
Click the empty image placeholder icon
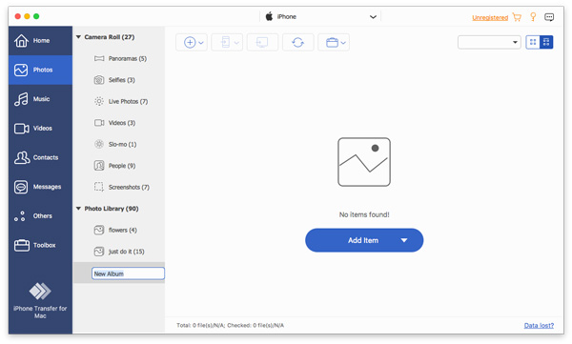coord(364,162)
